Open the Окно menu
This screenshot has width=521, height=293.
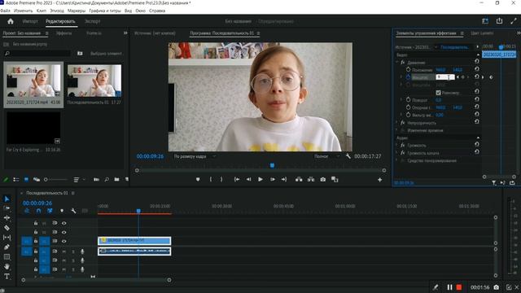click(x=141, y=11)
